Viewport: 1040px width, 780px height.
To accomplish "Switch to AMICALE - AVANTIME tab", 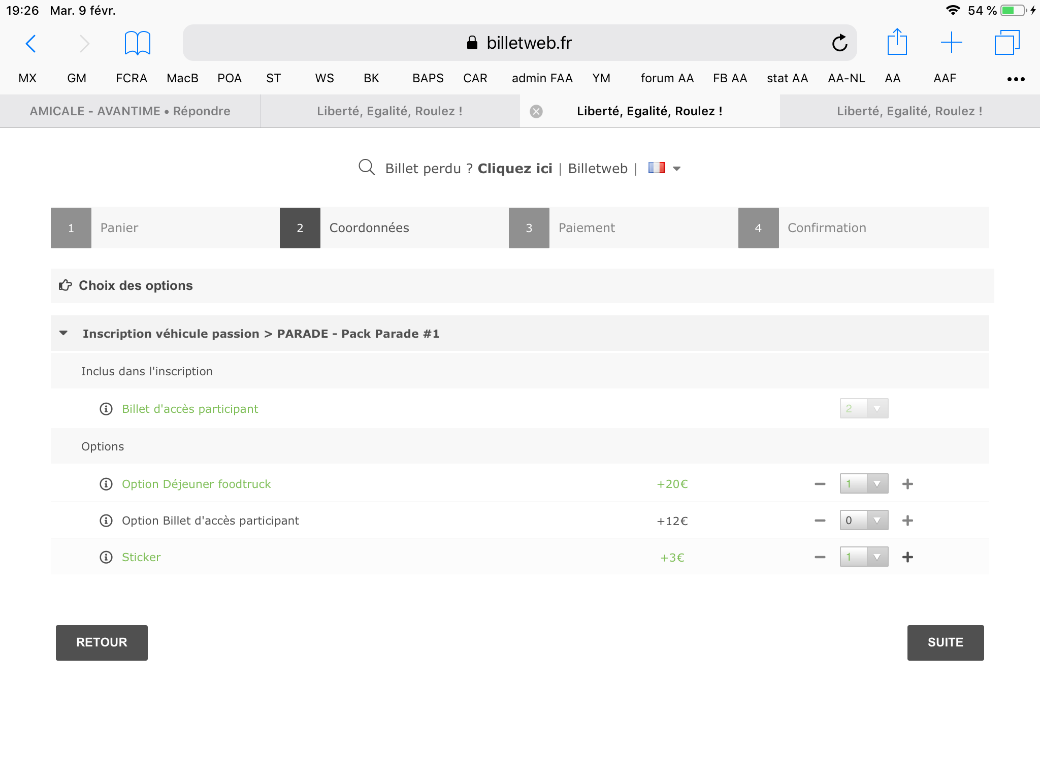I will (x=130, y=111).
